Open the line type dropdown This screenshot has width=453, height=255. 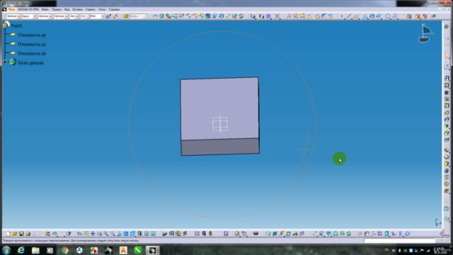(x=61, y=16)
